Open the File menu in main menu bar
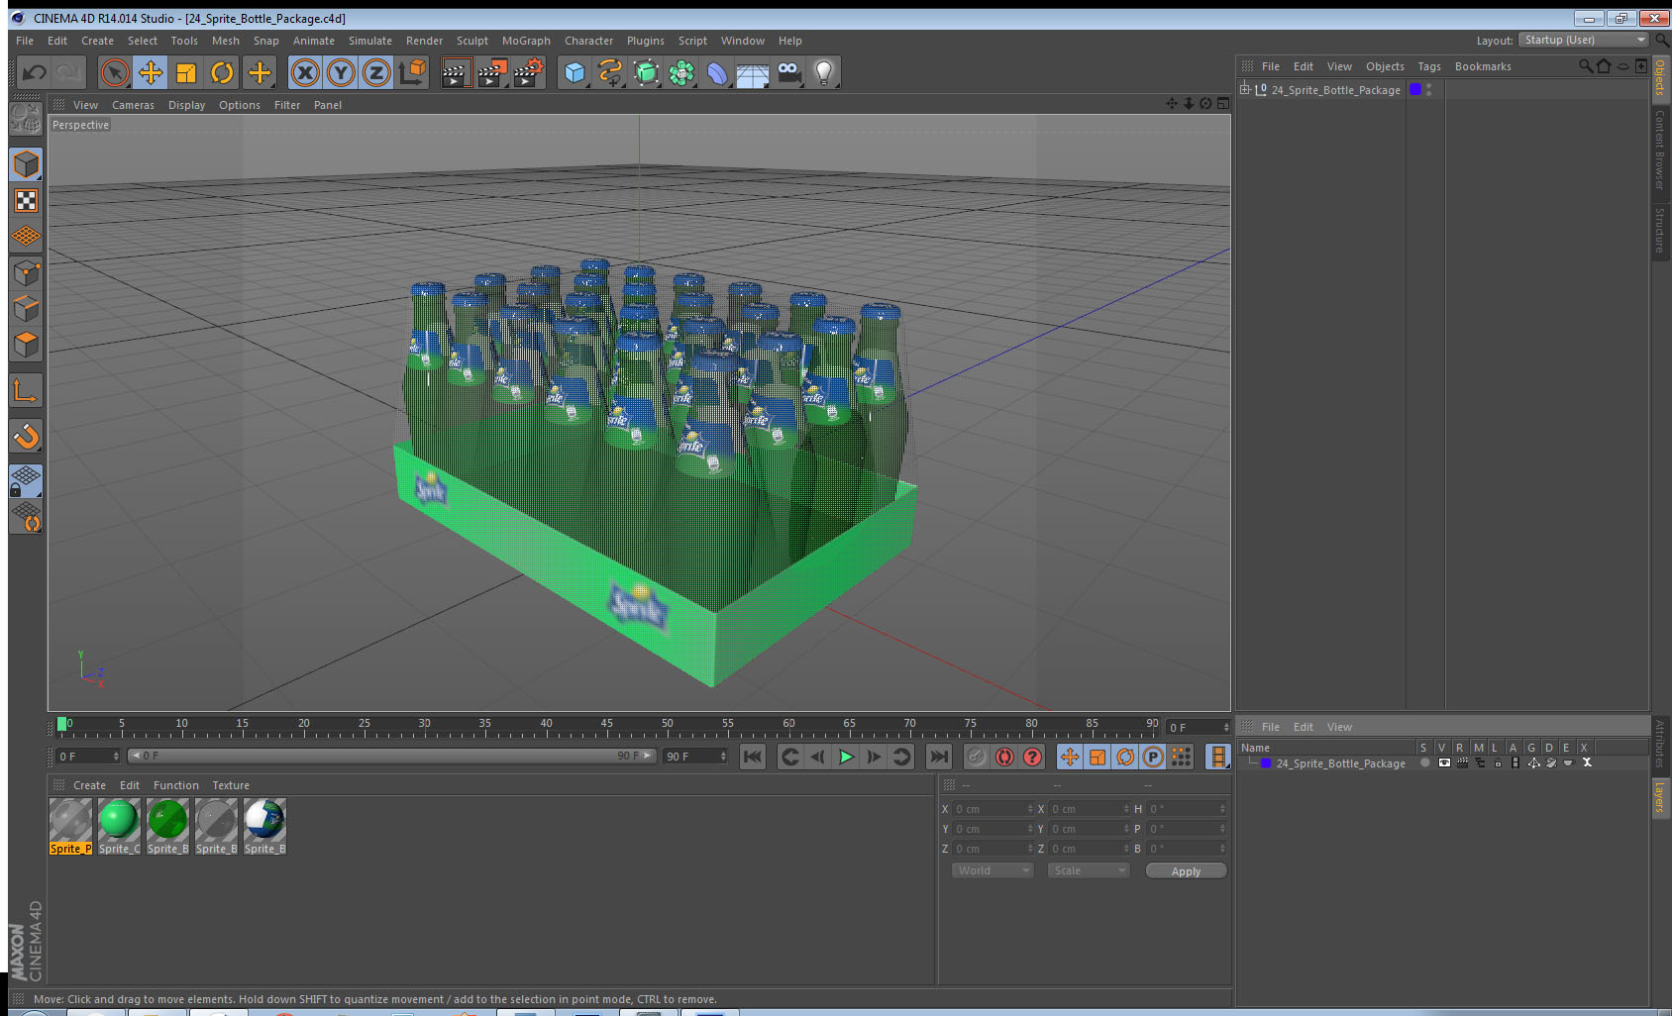 click(25, 41)
